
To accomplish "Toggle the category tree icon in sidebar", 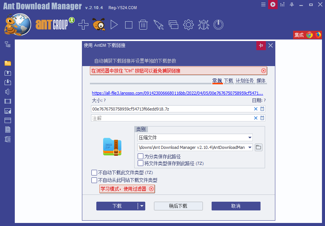I will (x=8, y=44).
